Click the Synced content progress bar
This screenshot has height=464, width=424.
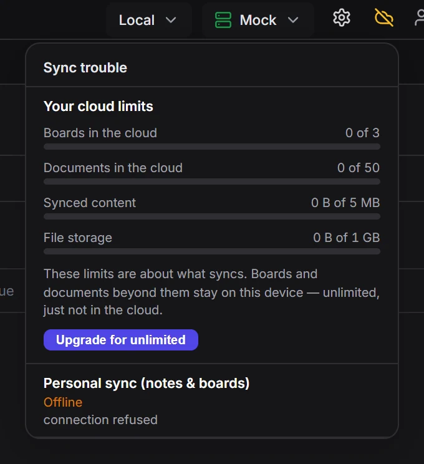tap(212, 216)
